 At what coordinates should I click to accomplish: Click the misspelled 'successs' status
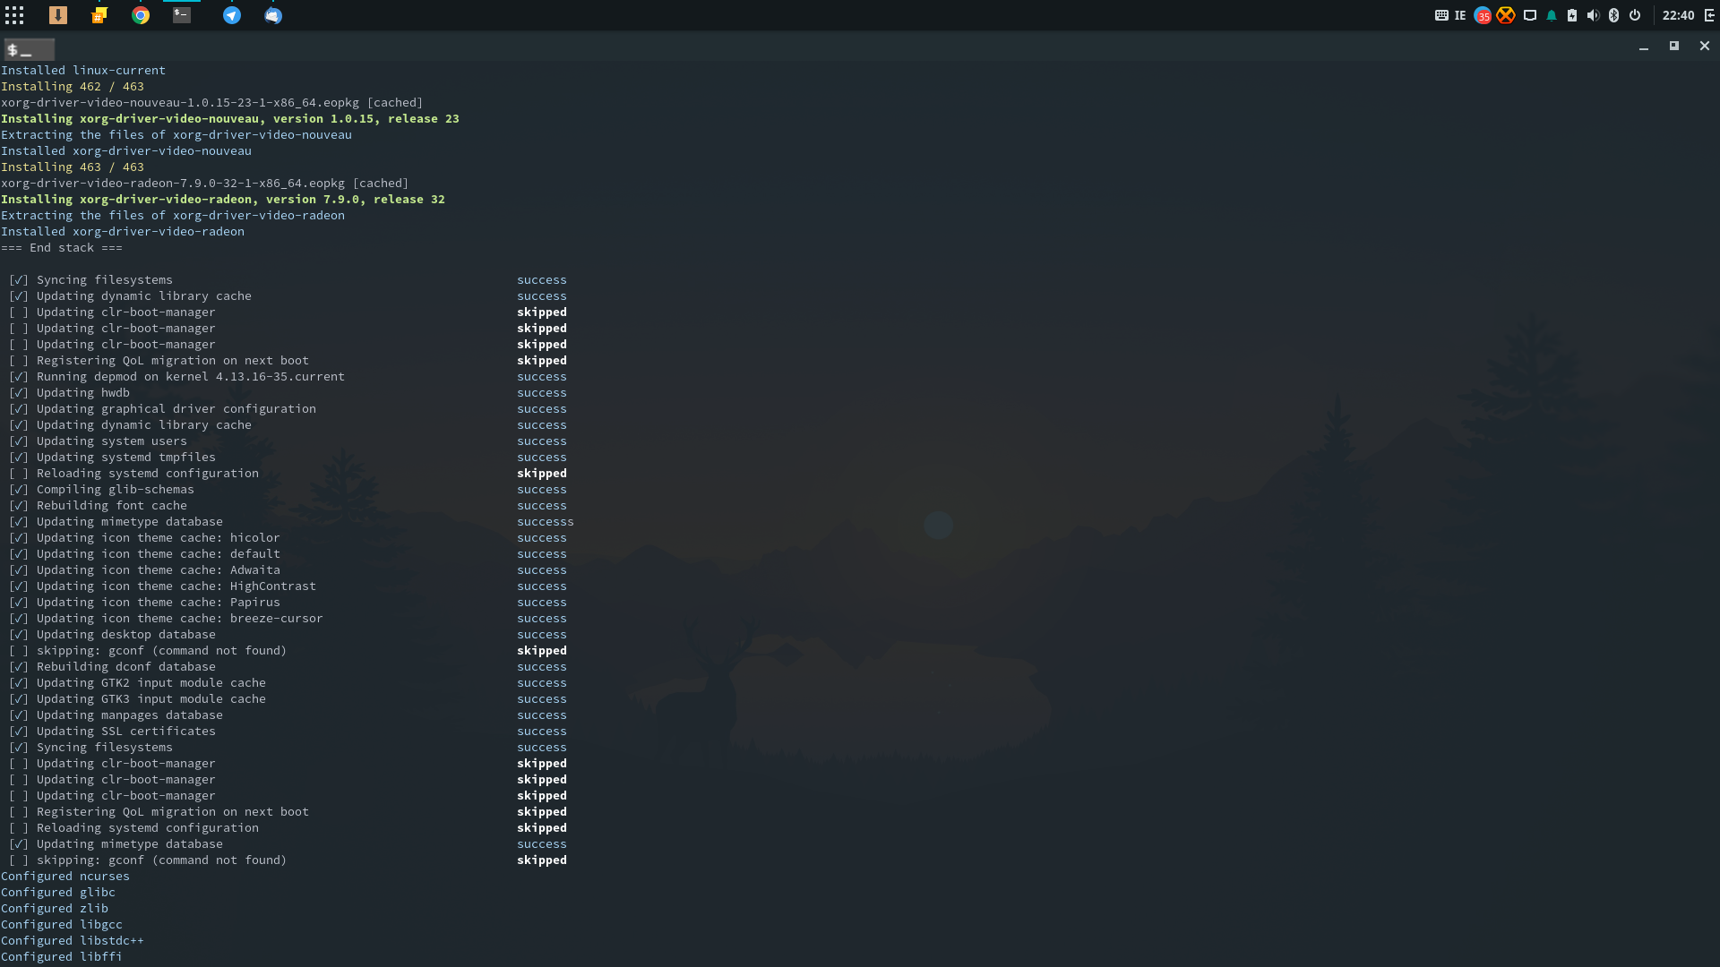click(546, 521)
